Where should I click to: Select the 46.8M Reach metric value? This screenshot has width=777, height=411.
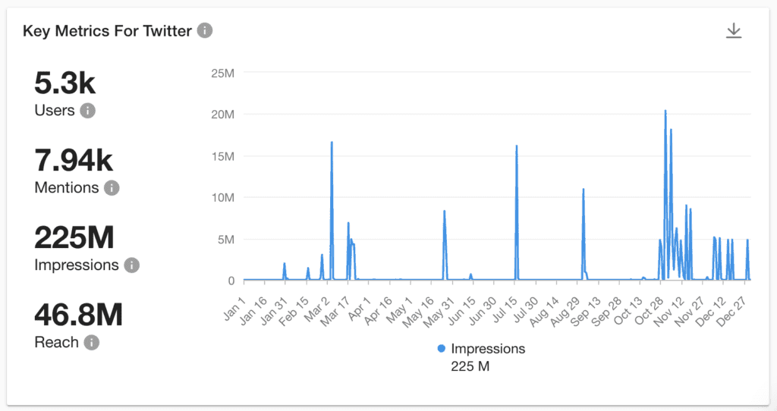tap(78, 315)
